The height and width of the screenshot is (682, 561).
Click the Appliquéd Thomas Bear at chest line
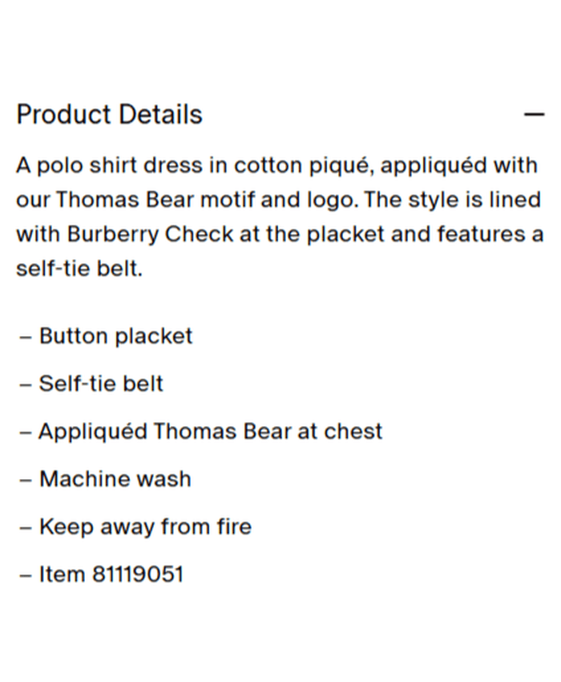[x=210, y=431]
